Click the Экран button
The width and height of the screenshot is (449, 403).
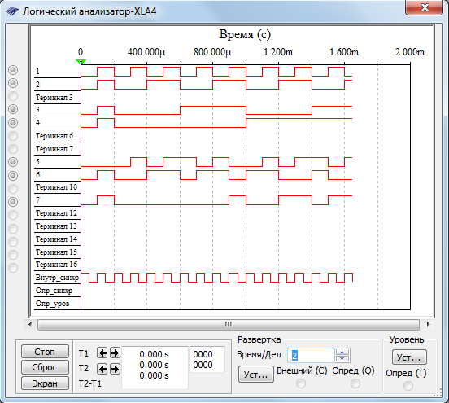click(45, 383)
